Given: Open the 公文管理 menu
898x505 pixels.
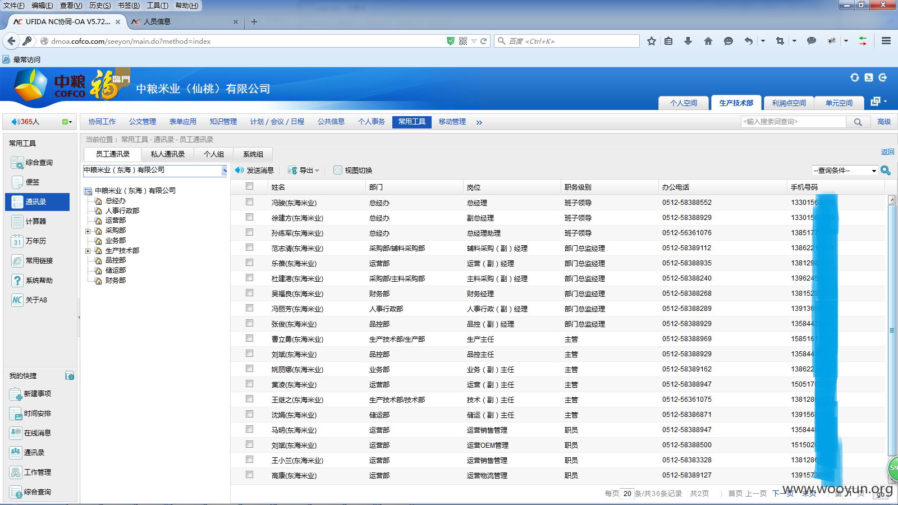Looking at the screenshot, I should (143, 122).
